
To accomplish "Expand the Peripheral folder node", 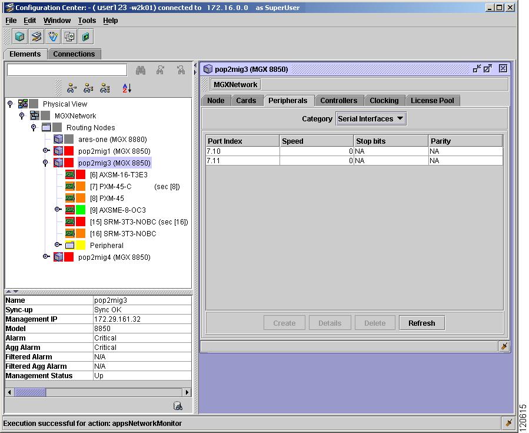I will (58, 244).
